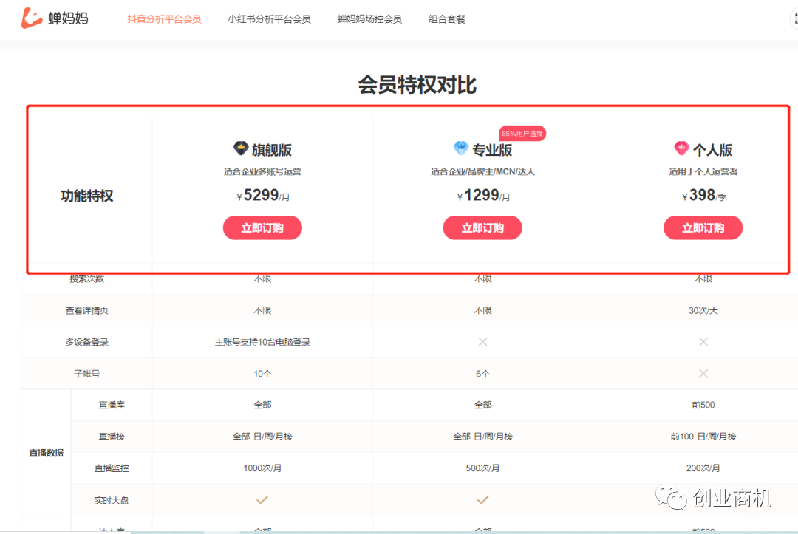Click the 子帐号 row label
798x534 pixels.
tap(87, 373)
